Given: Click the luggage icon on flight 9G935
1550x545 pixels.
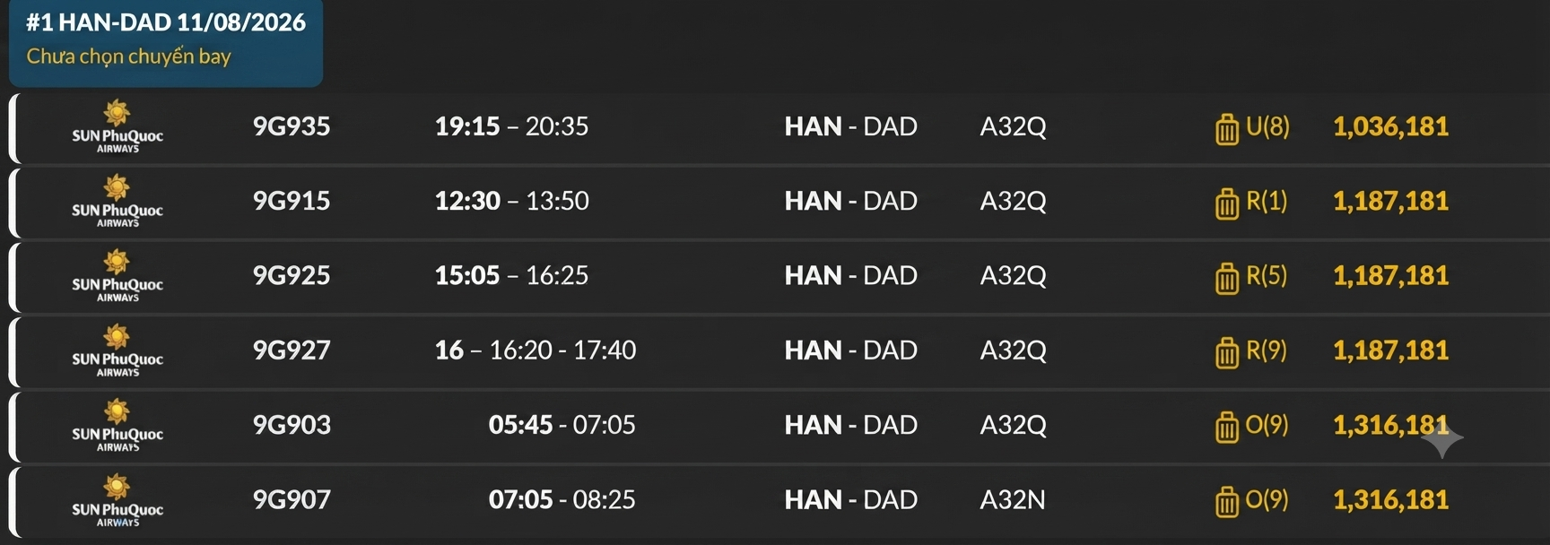Looking at the screenshot, I should point(1227,129).
